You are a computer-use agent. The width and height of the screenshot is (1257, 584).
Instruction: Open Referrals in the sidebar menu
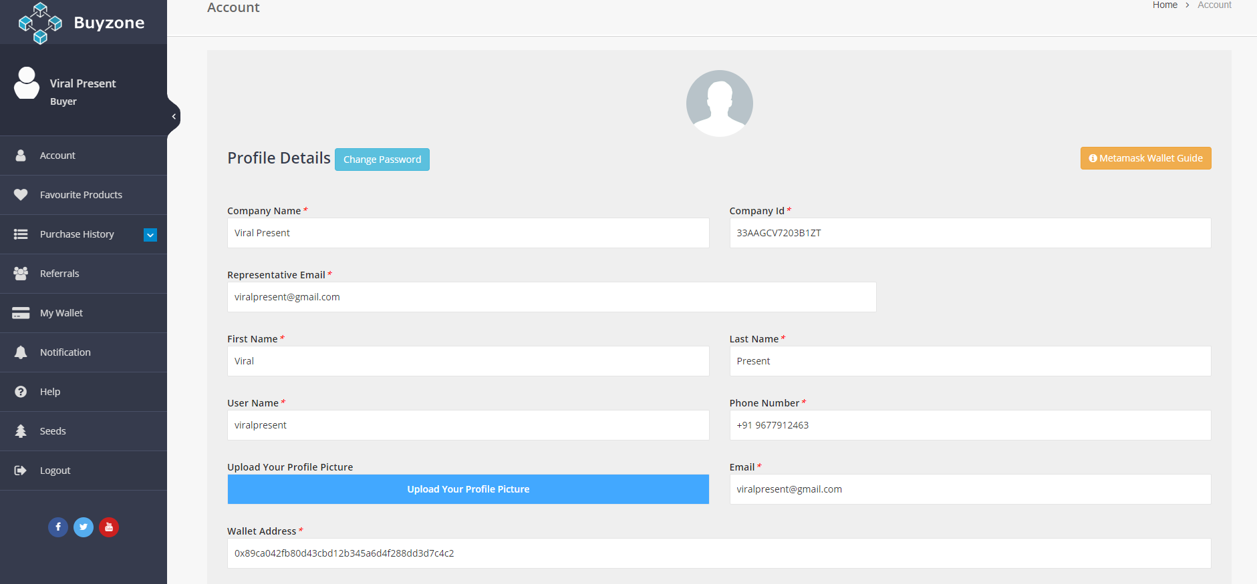coord(59,274)
